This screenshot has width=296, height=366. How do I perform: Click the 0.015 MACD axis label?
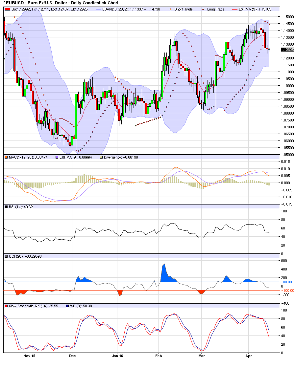click(285, 161)
